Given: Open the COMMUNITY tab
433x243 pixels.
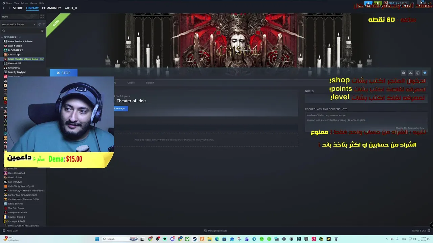Looking at the screenshot, I should tap(51, 8).
